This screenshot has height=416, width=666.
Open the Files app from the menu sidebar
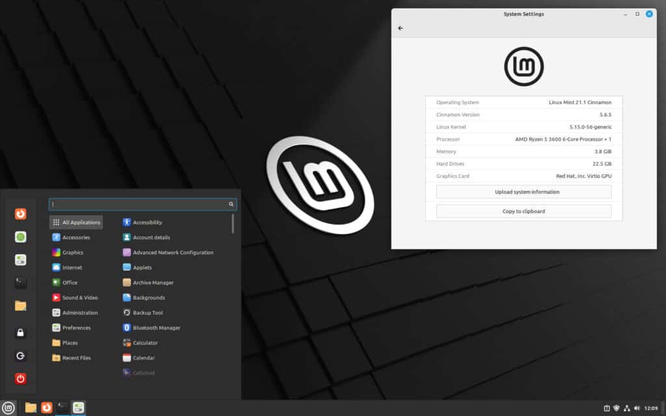click(x=20, y=305)
